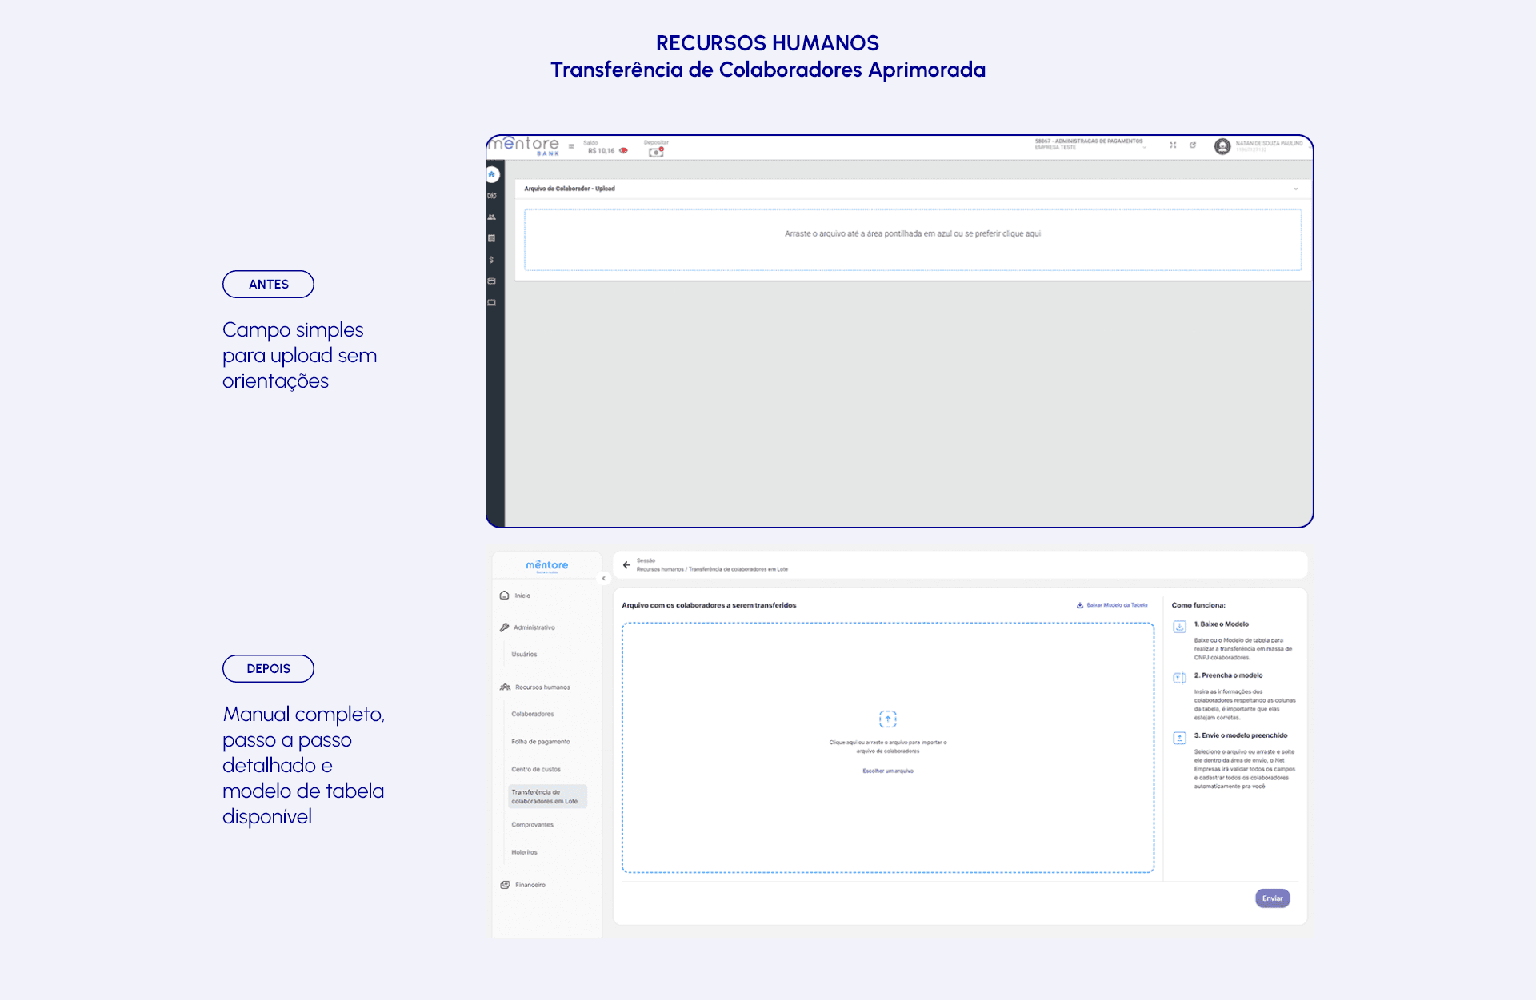Click the '3. Envie o modelo preenchido' heading
The width and height of the screenshot is (1536, 1000).
coord(1241,735)
